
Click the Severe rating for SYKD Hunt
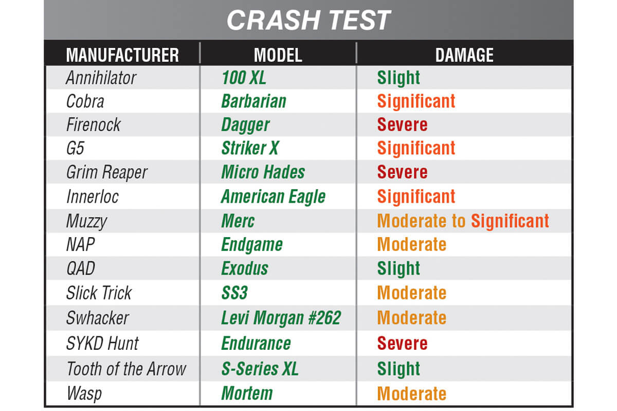[x=402, y=343]
